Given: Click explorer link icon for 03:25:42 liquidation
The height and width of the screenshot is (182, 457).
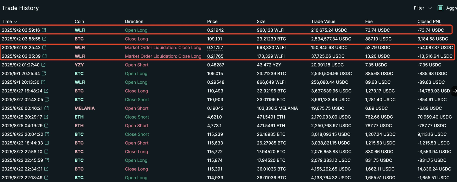Looking at the screenshot, I should point(44,48).
